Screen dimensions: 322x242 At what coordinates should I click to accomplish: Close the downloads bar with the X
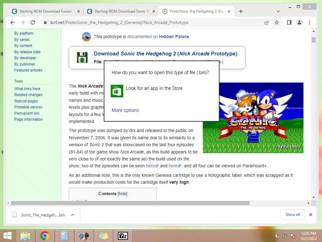(x=310, y=215)
